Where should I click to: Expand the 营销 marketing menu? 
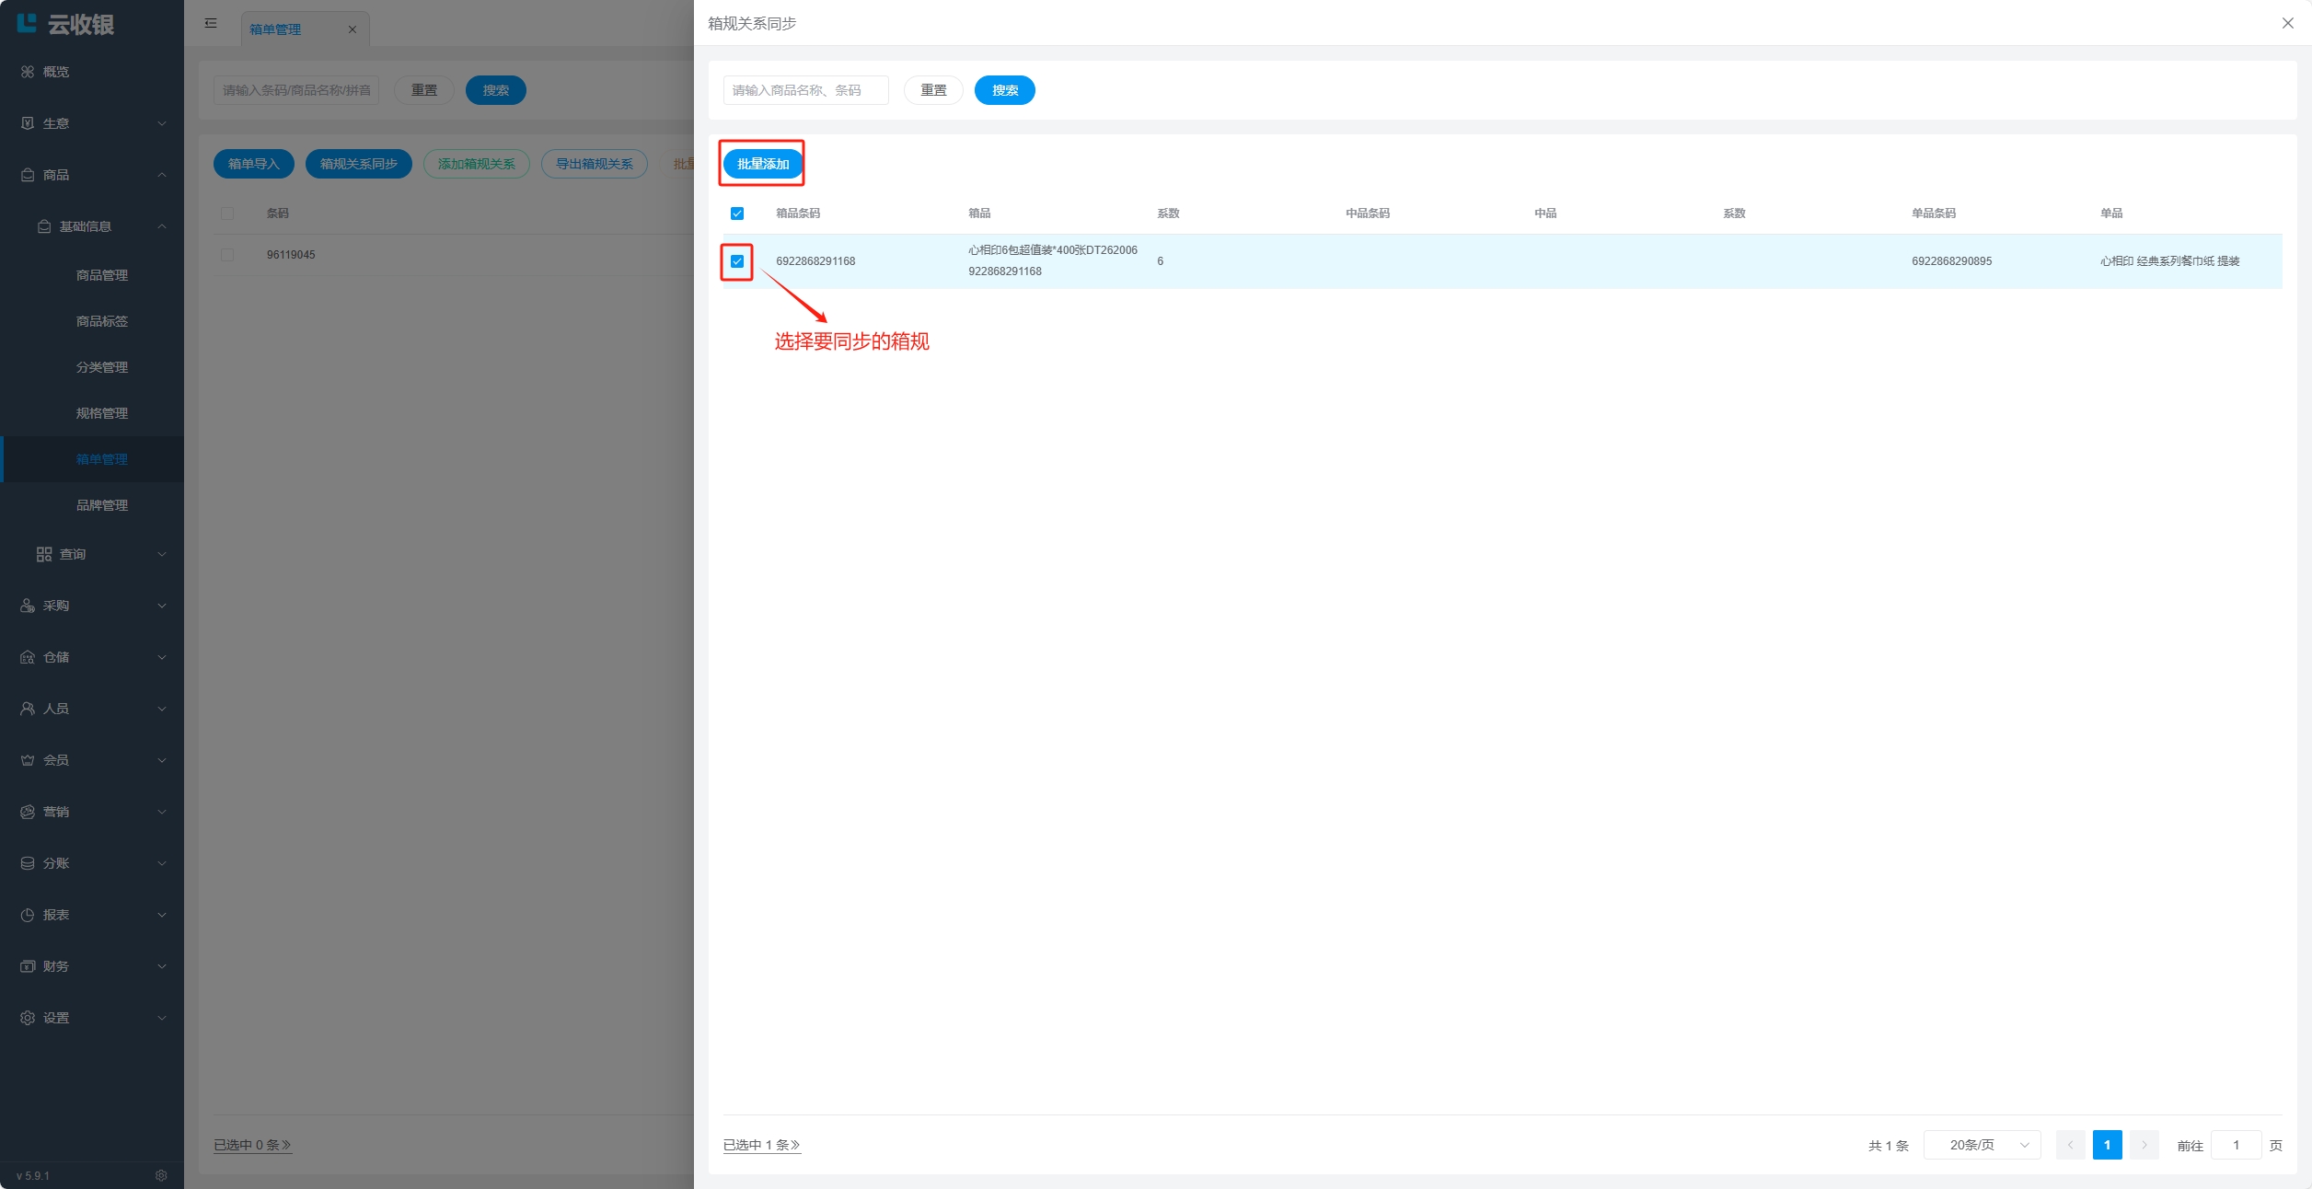92,812
